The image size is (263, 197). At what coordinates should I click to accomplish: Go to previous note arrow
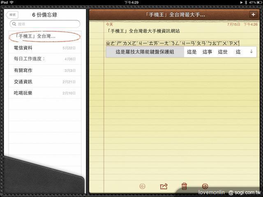[x=143, y=186]
